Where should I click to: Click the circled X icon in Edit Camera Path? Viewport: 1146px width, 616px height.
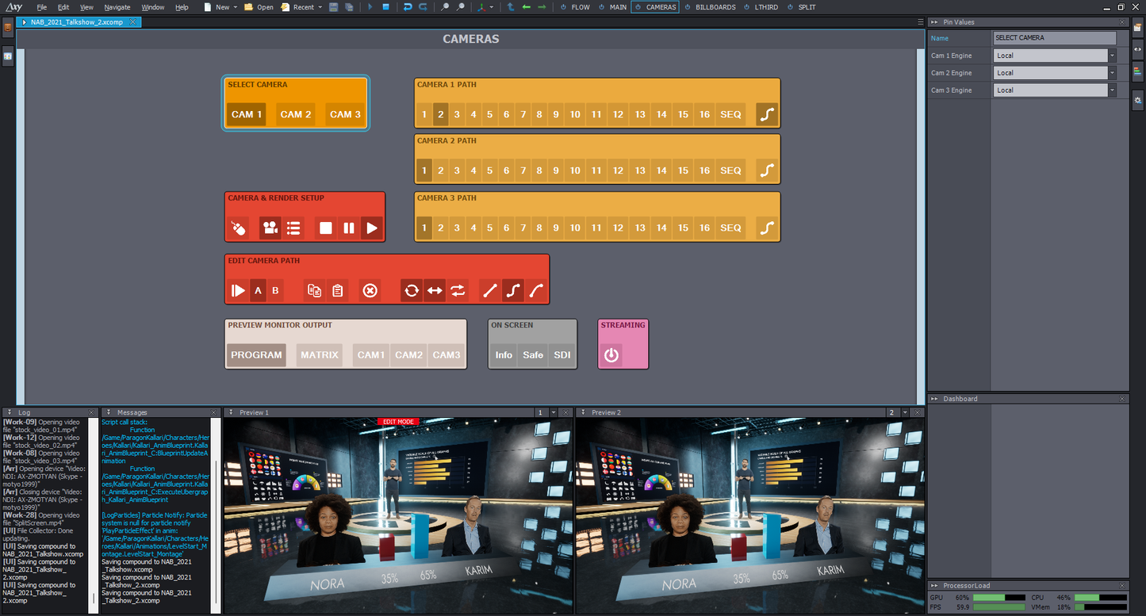click(370, 291)
